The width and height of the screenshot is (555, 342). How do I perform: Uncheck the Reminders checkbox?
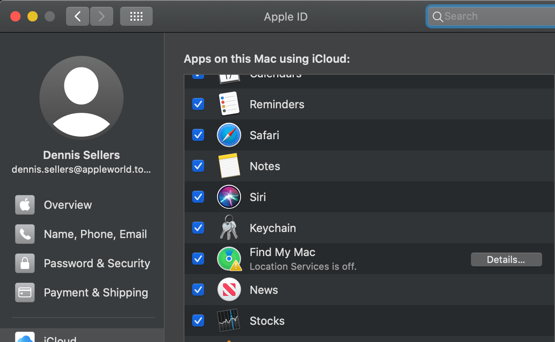click(198, 104)
